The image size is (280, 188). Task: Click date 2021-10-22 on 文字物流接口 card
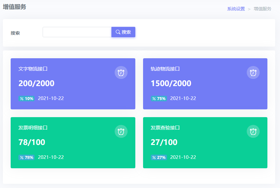pos(51,98)
